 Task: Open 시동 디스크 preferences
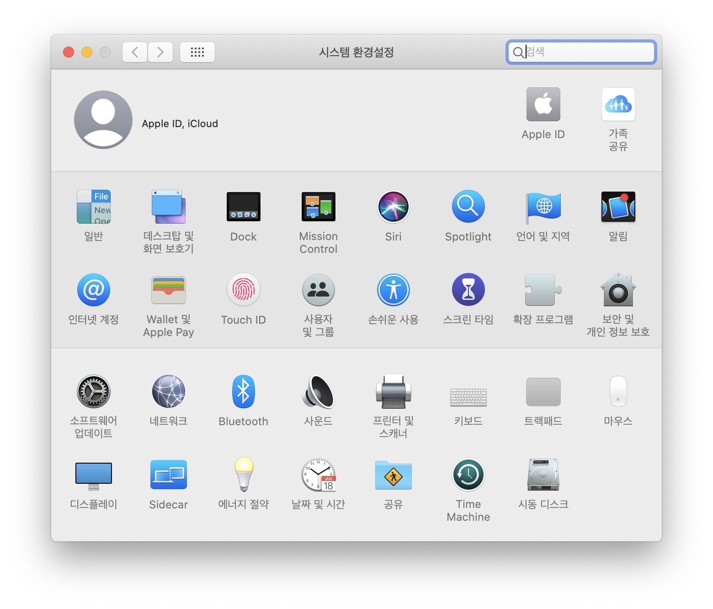tap(543, 475)
